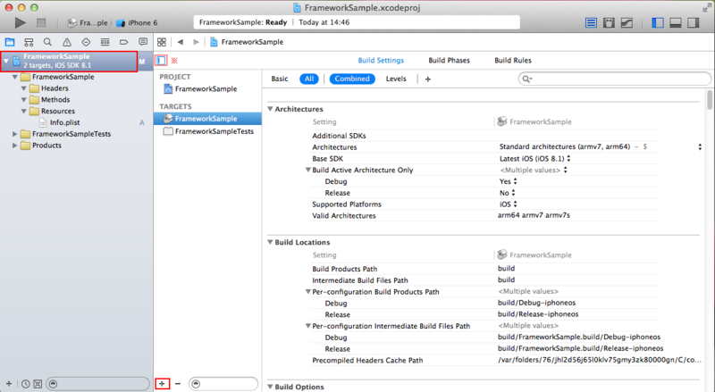
Task: Select FrameworkSample project in PROJECT list
Action: (206, 89)
